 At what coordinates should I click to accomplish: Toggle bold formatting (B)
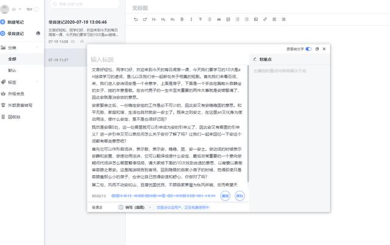point(182,19)
